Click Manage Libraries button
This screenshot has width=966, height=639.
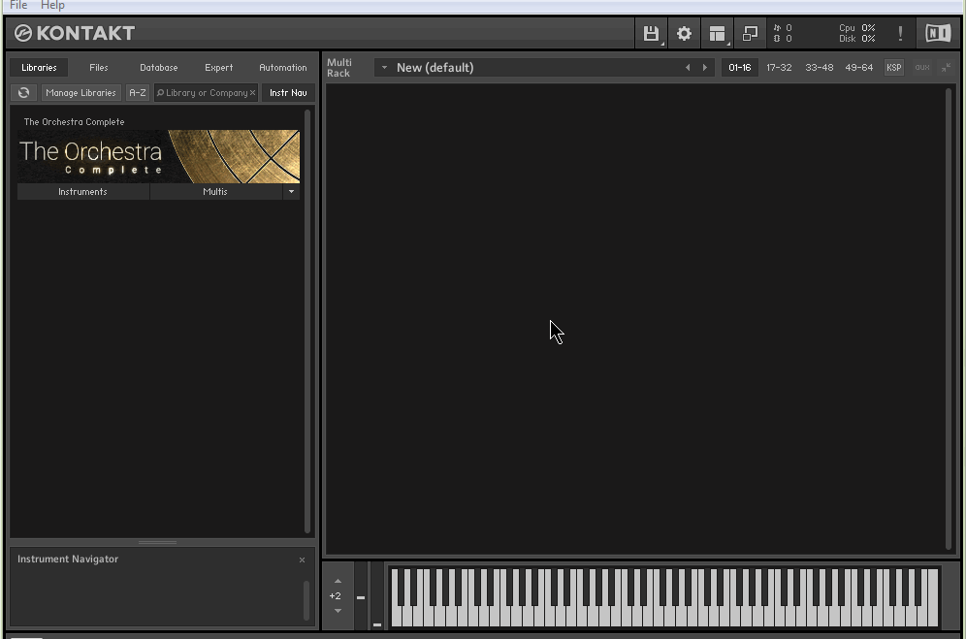pyautogui.click(x=80, y=92)
